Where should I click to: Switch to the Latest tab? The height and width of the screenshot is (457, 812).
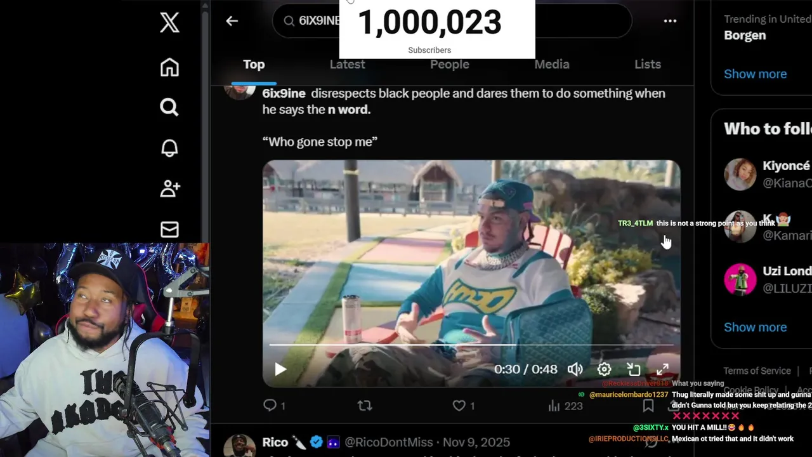347,64
